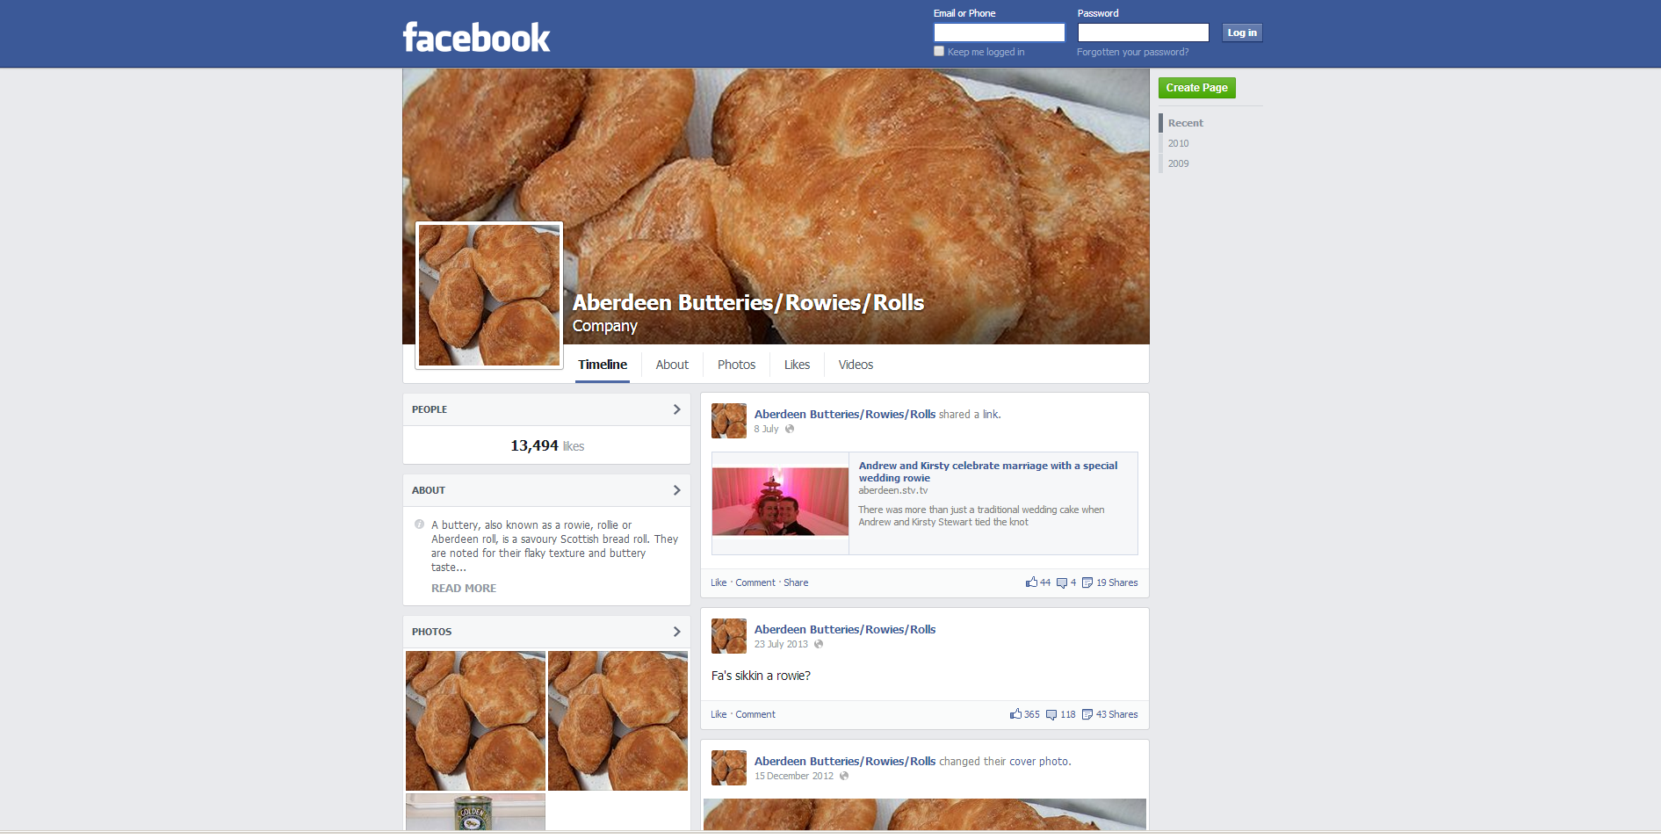Click the wedding couple link thumbnail

(780, 502)
